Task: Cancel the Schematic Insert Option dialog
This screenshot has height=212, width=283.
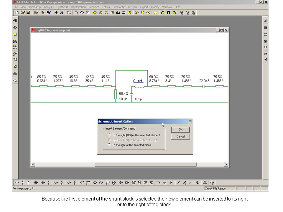Action: click(180, 136)
